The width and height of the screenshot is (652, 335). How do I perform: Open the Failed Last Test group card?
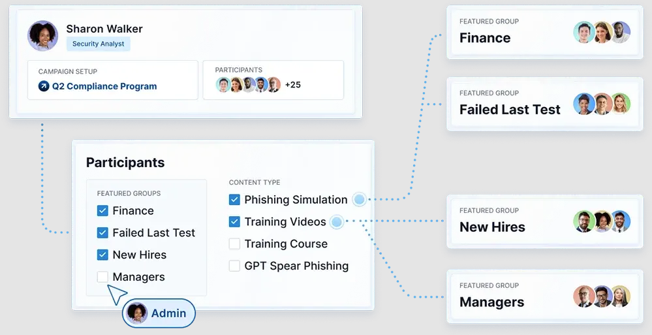pyautogui.click(x=545, y=104)
